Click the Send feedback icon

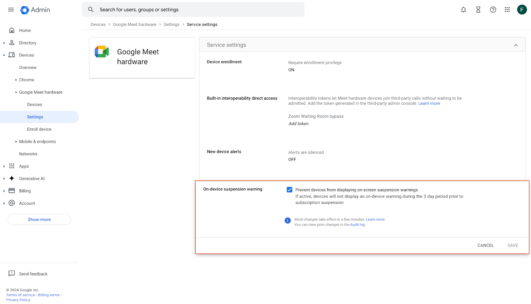[12, 273]
